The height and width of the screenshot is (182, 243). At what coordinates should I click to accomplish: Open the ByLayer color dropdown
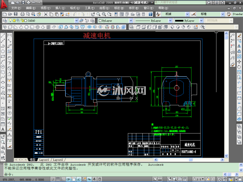131,21
